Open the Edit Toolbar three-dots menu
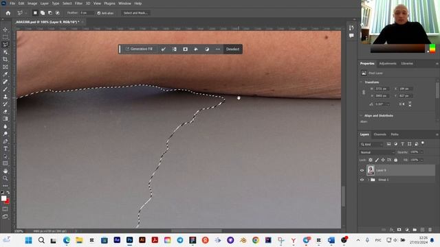Screen dimensions: 440x247 (x=5, y=186)
